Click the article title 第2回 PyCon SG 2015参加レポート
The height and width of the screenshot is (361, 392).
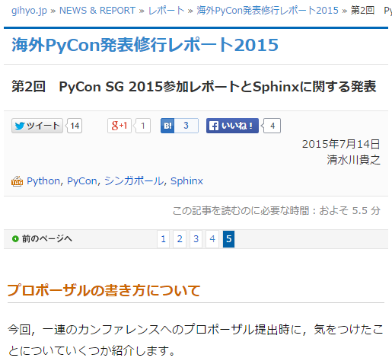[194, 87]
